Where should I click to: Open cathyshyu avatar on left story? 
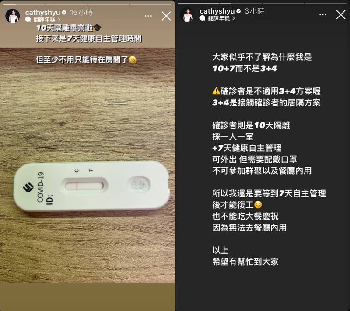click(x=13, y=16)
